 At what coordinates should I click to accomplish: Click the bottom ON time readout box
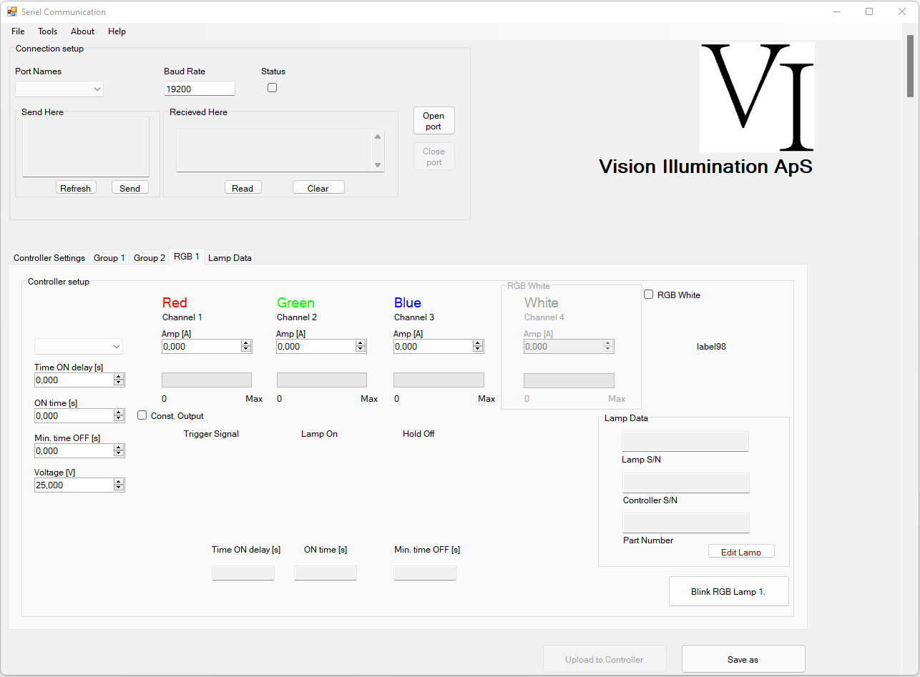coord(326,573)
